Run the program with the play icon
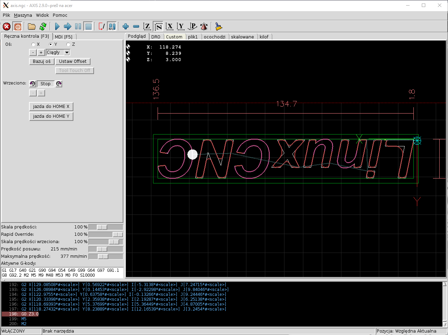Viewport: 448px width, 335px height. point(57,27)
